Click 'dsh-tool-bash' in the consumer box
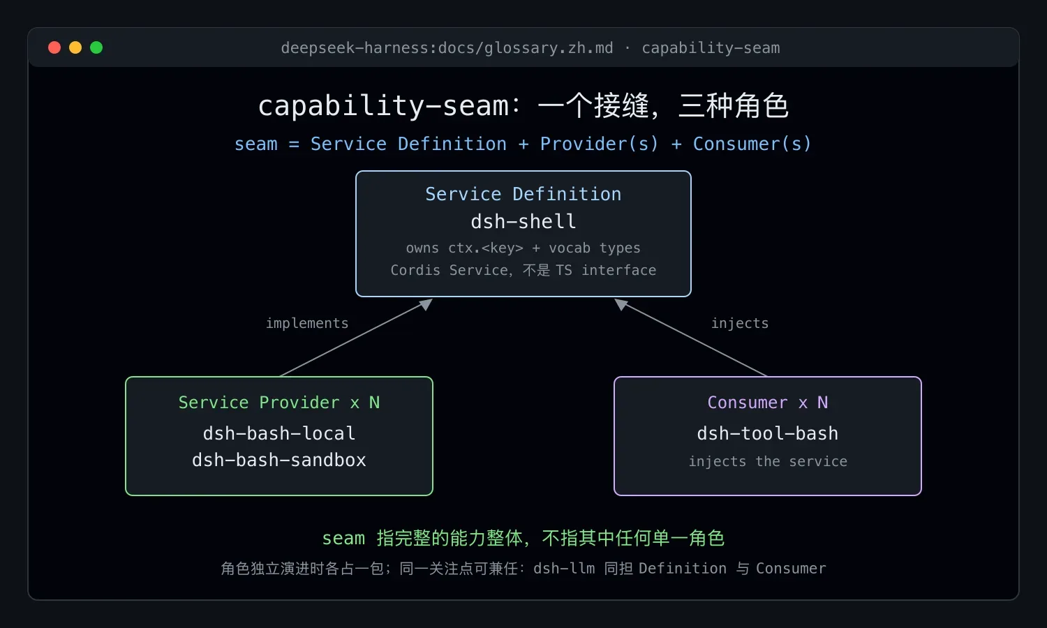The height and width of the screenshot is (628, 1047). [x=768, y=433]
